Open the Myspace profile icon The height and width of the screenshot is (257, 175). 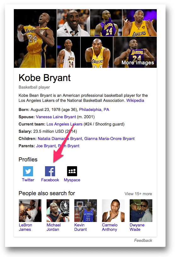(72, 171)
